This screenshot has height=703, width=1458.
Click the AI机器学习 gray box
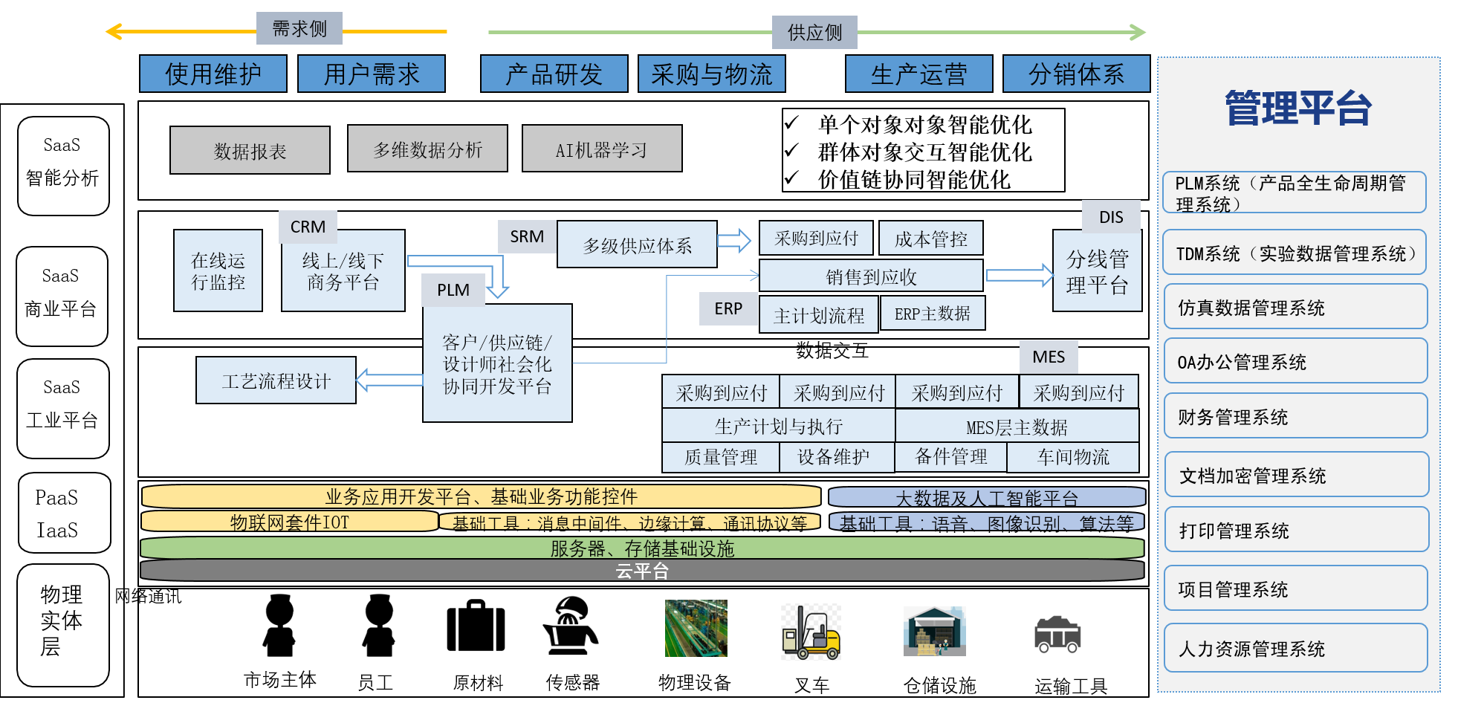(602, 149)
